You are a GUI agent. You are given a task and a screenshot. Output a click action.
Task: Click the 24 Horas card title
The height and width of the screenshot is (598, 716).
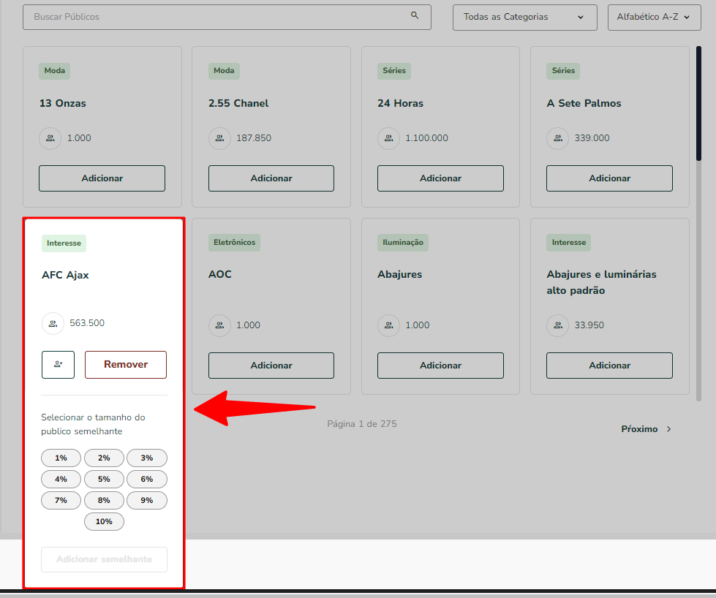[x=401, y=104]
